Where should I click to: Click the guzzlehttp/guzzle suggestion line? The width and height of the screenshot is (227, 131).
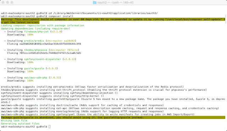tap(113, 101)
